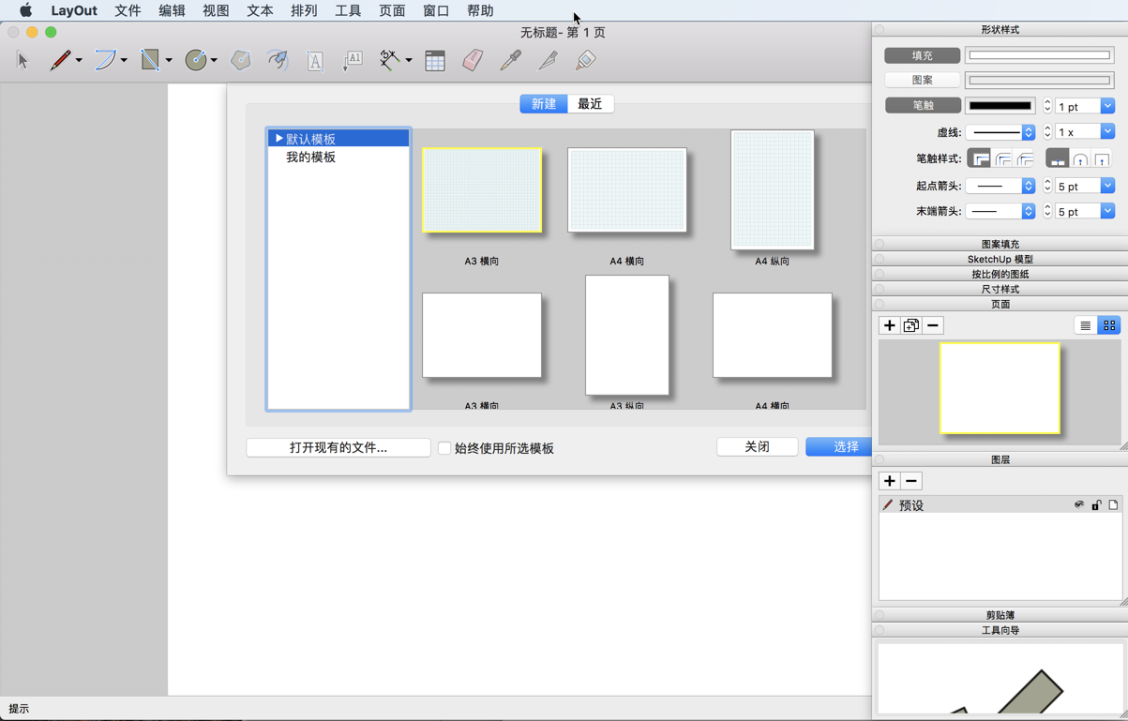The height and width of the screenshot is (721, 1128).
Task: Toggle visibility of 预设 layer
Action: [x=1079, y=505]
